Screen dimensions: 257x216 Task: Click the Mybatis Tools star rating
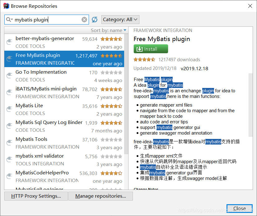(x=111, y=140)
